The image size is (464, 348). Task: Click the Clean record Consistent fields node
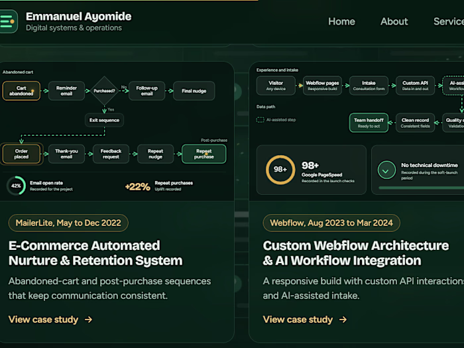[x=415, y=123]
